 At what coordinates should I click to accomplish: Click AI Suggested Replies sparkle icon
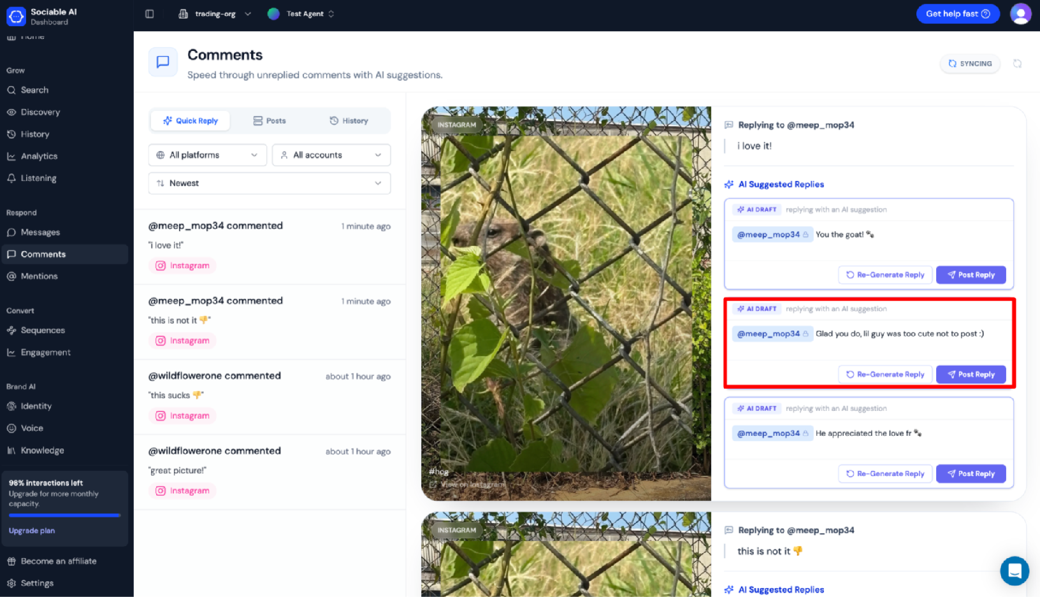[729, 184]
